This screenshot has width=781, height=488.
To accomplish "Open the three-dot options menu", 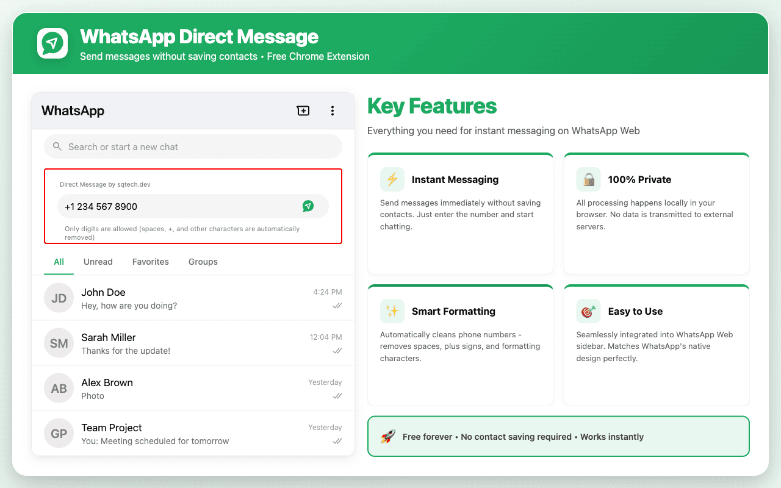I will [333, 110].
